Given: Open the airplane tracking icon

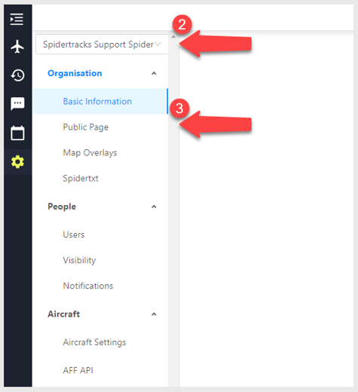Looking at the screenshot, I should tap(17, 47).
